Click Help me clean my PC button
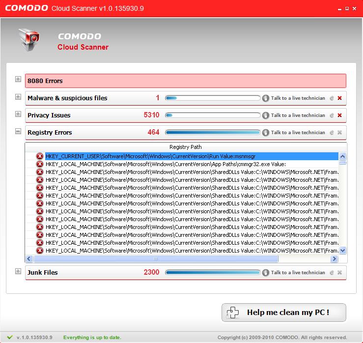 point(283,313)
